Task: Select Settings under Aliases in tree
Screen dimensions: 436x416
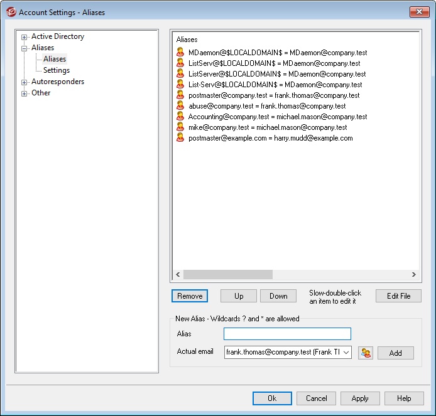Action: pyautogui.click(x=56, y=70)
